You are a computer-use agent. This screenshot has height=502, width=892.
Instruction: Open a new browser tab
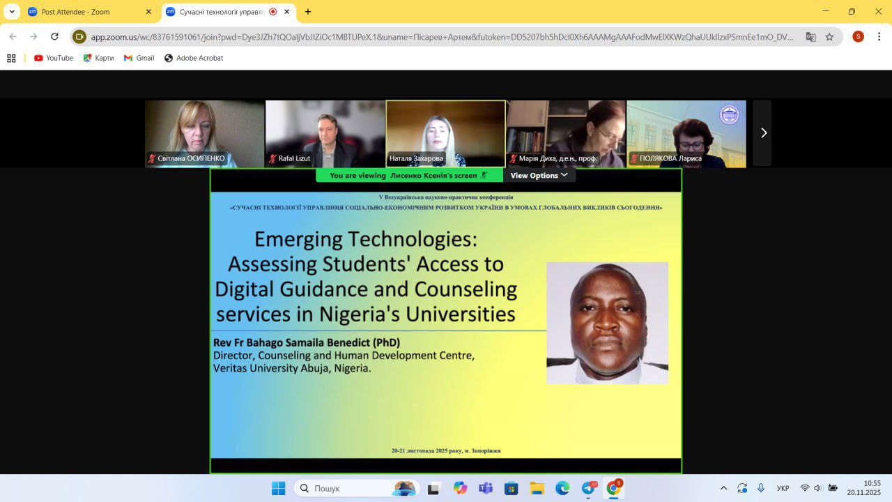[x=308, y=12]
